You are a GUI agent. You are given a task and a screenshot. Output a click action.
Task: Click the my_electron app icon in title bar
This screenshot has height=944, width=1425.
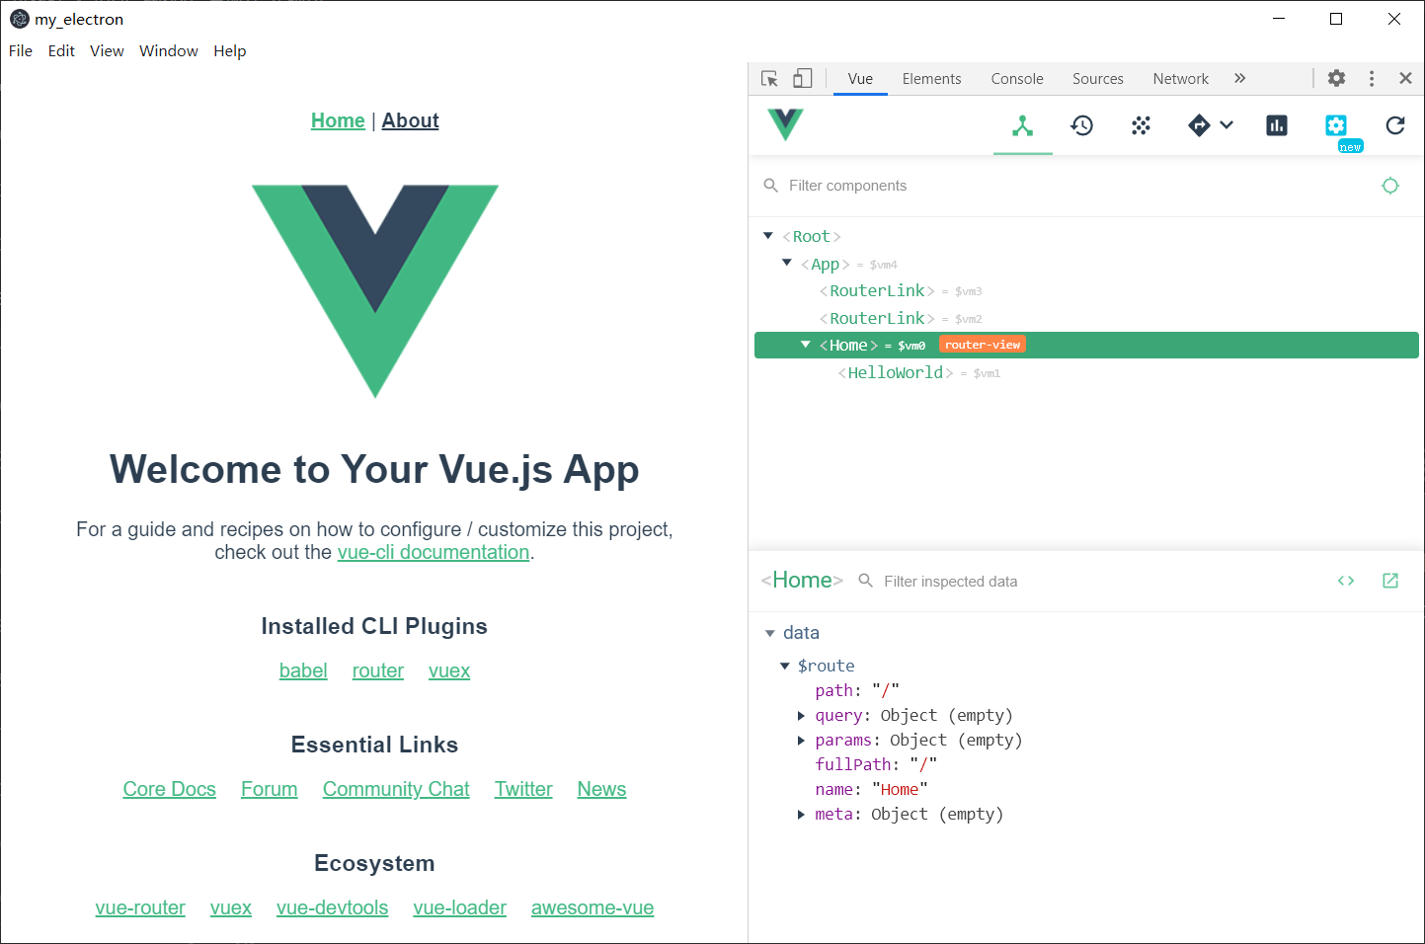pyautogui.click(x=19, y=19)
